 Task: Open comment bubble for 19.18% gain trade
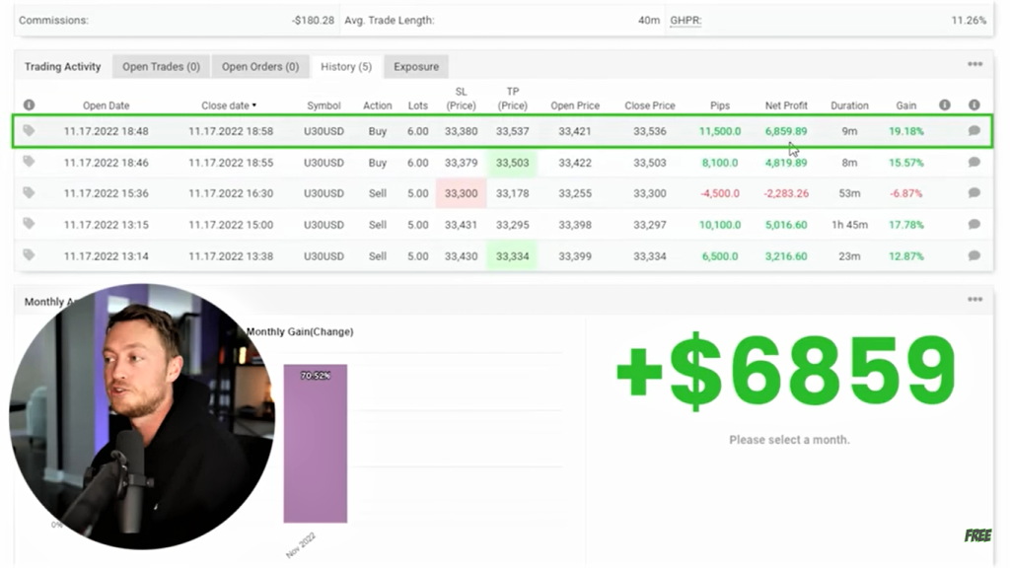[974, 131]
